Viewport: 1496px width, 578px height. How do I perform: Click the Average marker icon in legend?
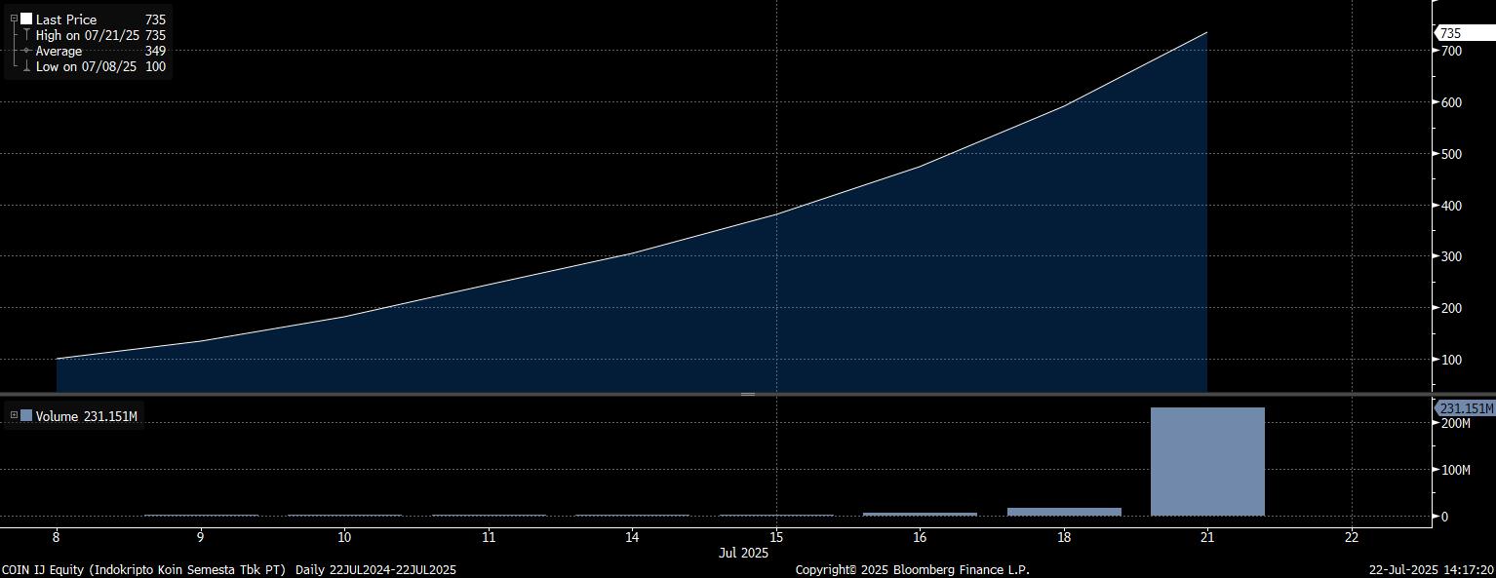coord(26,51)
